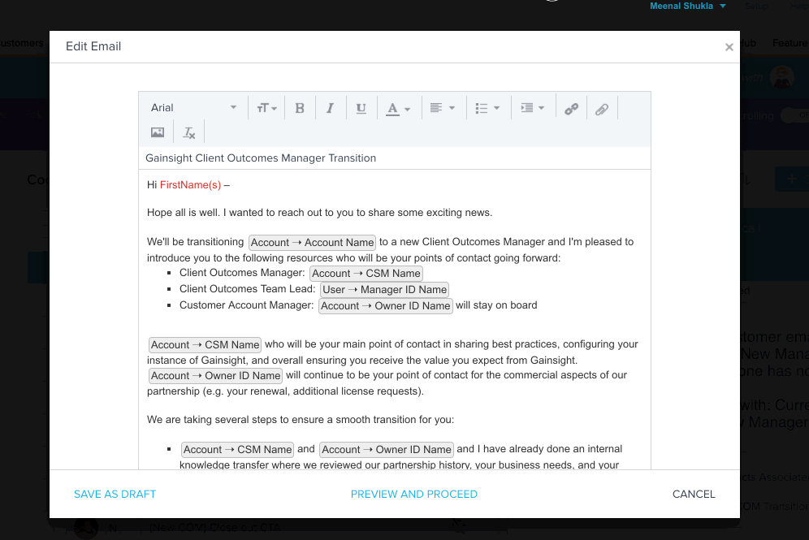The height and width of the screenshot is (540, 809).
Task: Apply italic formatting to the text
Action: pyautogui.click(x=330, y=108)
